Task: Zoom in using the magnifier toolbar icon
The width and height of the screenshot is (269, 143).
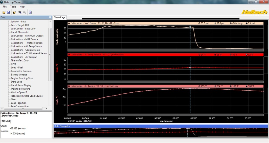Action: [20, 12]
